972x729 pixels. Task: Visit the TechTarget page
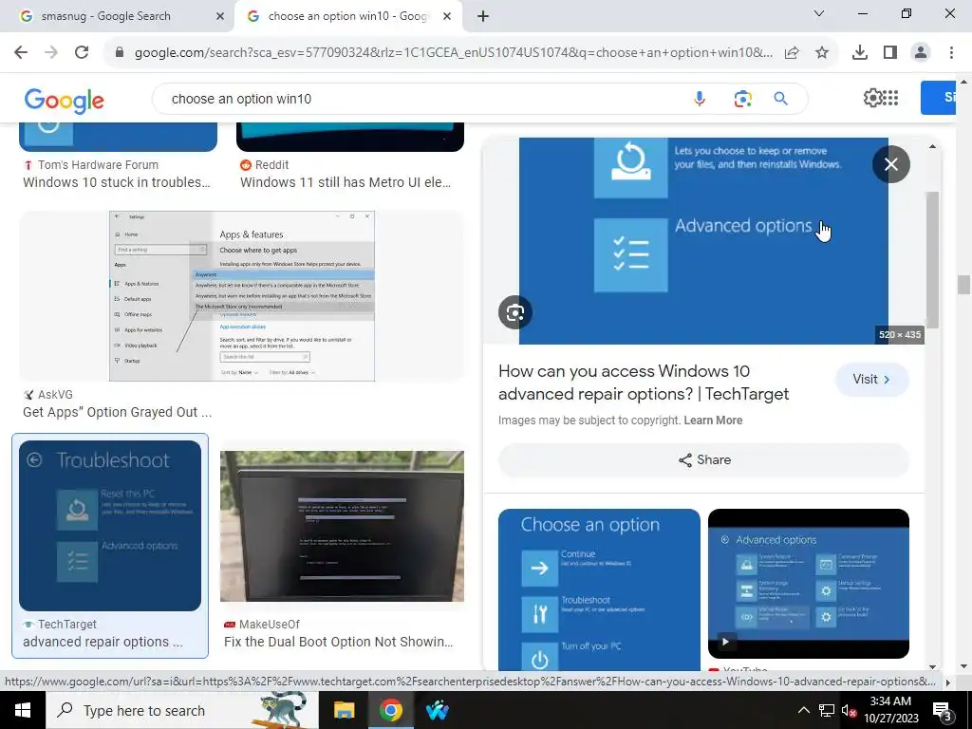871,380
